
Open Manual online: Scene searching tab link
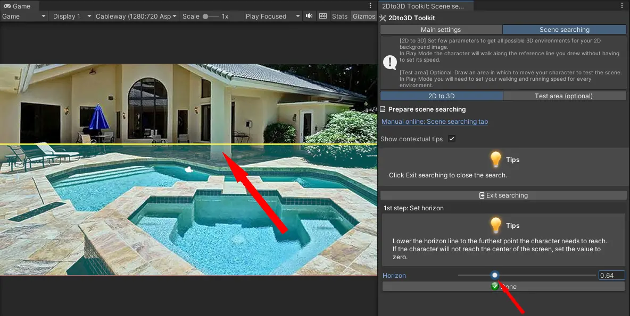tap(435, 122)
